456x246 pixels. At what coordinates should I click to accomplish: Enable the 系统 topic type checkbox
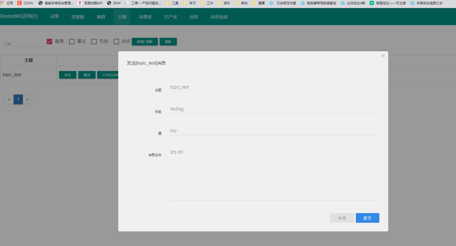point(116,42)
